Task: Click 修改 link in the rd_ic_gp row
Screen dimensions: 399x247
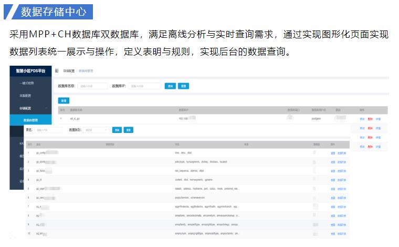Action: tap(362, 119)
